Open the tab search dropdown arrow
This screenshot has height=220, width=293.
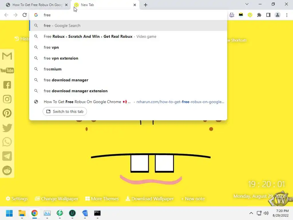click(247, 4)
